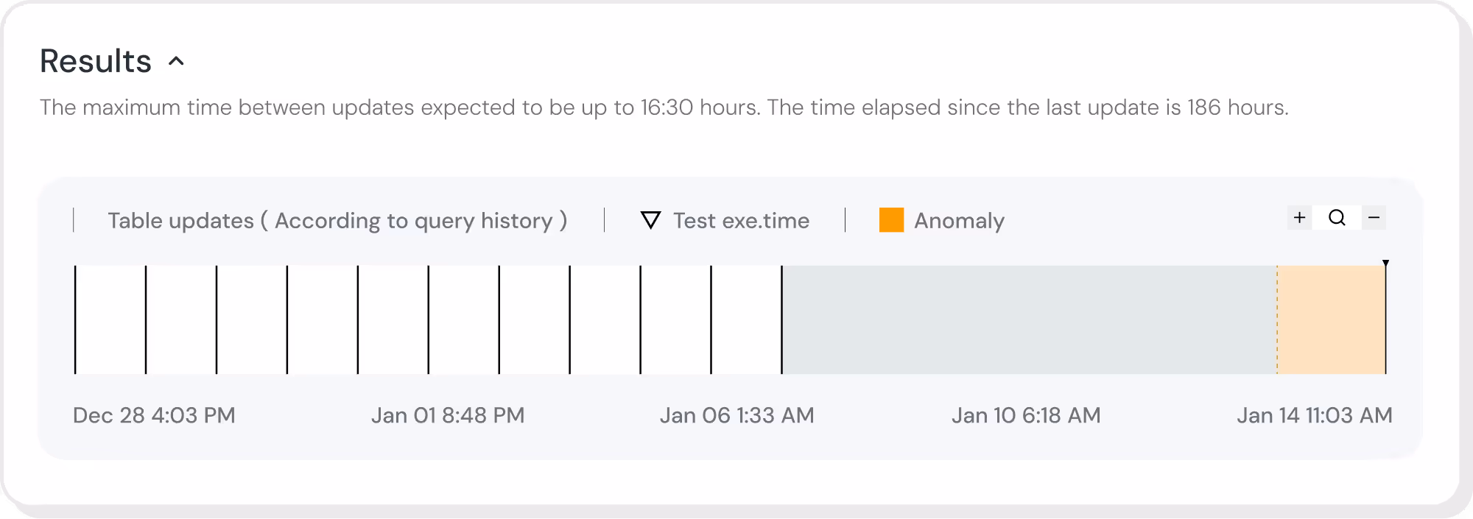Click the last table update line before gap
This screenshot has width=1473, height=519.
click(781, 320)
